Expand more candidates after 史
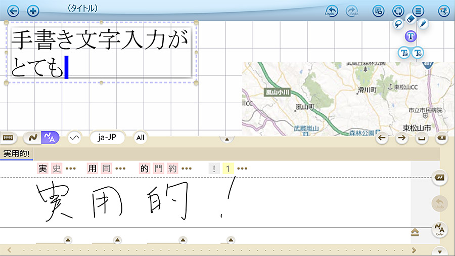 pyautogui.click(x=70, y=169)
